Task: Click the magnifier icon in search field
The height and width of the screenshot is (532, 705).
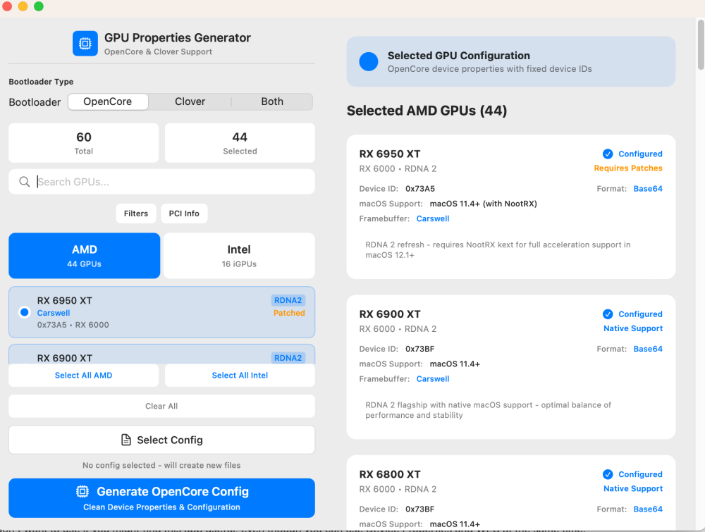Action: click(x=24, y=182)
